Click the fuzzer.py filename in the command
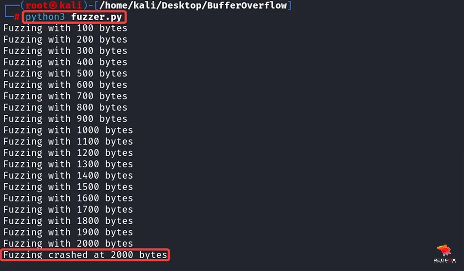The height and width of the screenshot is (271, 464). [x=97, y=17]
